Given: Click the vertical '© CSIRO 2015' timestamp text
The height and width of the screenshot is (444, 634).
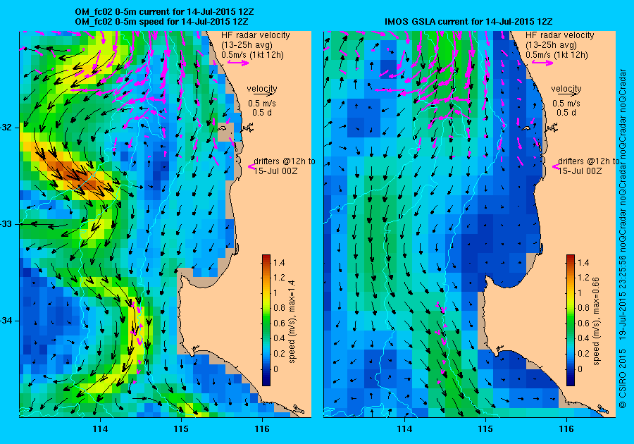Looking at the screenshot, I should 623,238.
